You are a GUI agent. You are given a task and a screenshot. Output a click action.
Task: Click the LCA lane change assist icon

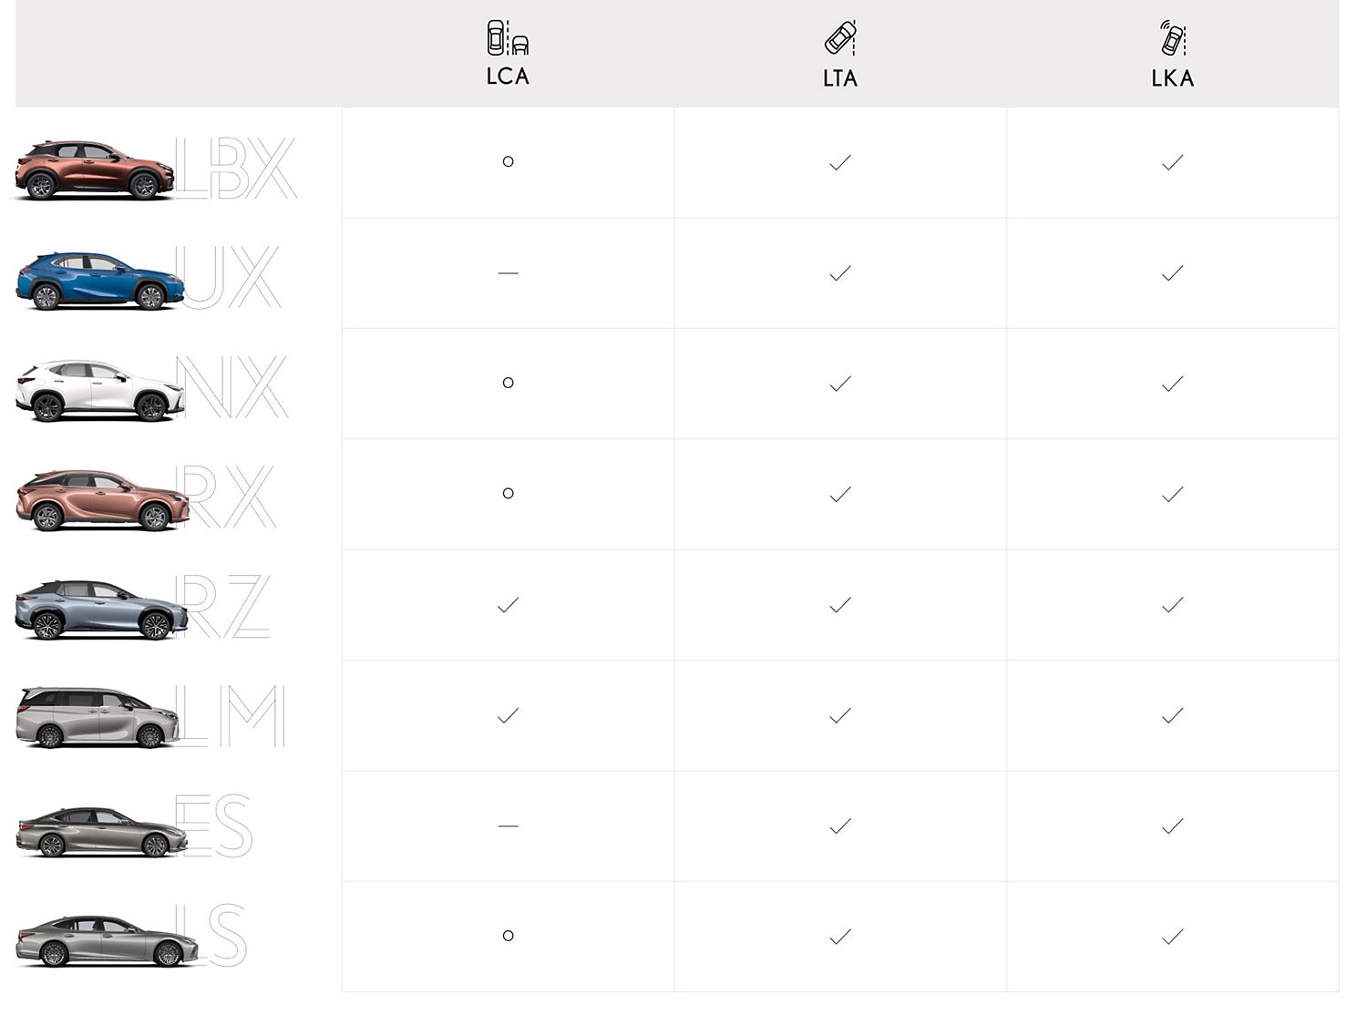508,38
